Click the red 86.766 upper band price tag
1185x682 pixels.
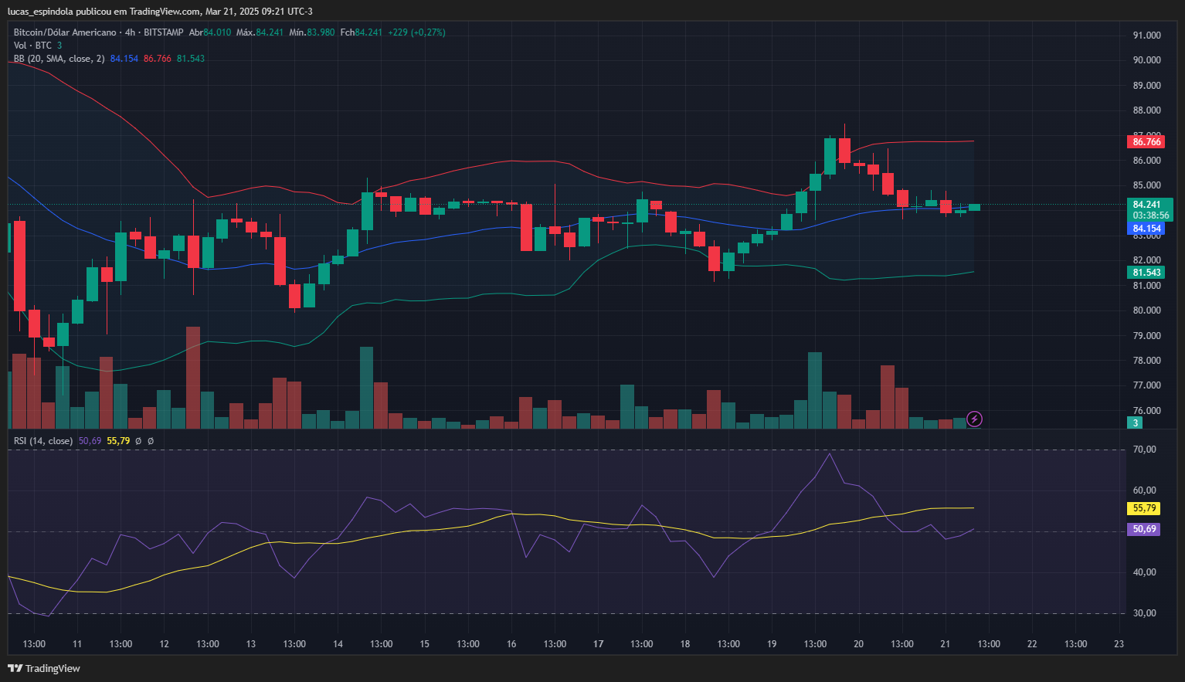(1146, 142)
